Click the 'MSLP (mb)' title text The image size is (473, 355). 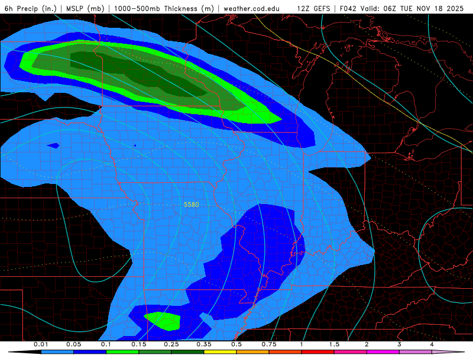[x=85, y=8]
